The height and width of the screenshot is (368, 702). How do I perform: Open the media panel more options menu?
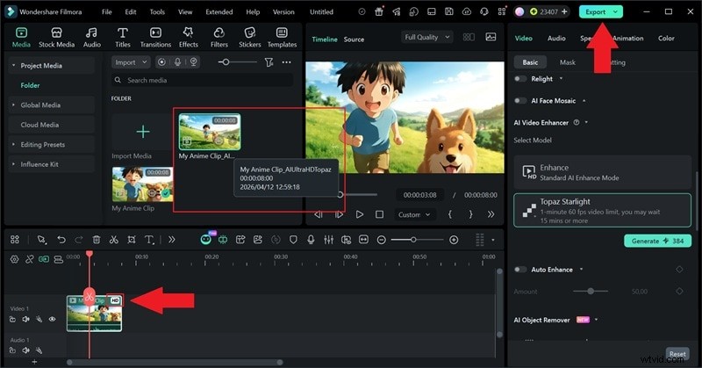tap(287, 62)
